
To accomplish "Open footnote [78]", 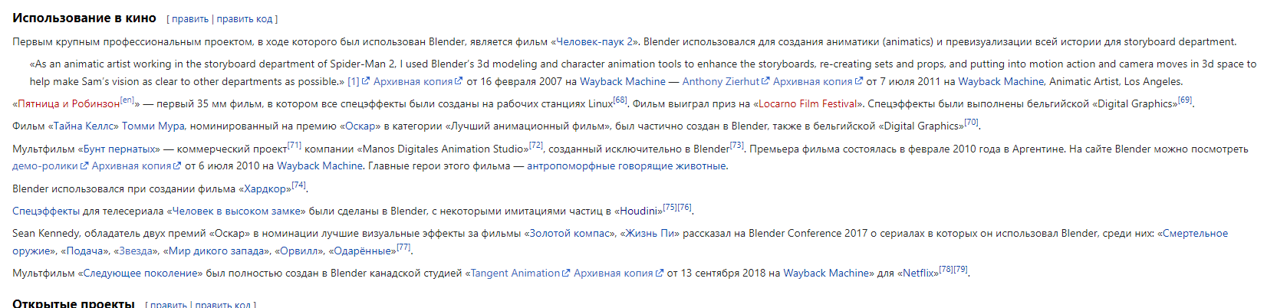I will point(946,269).
